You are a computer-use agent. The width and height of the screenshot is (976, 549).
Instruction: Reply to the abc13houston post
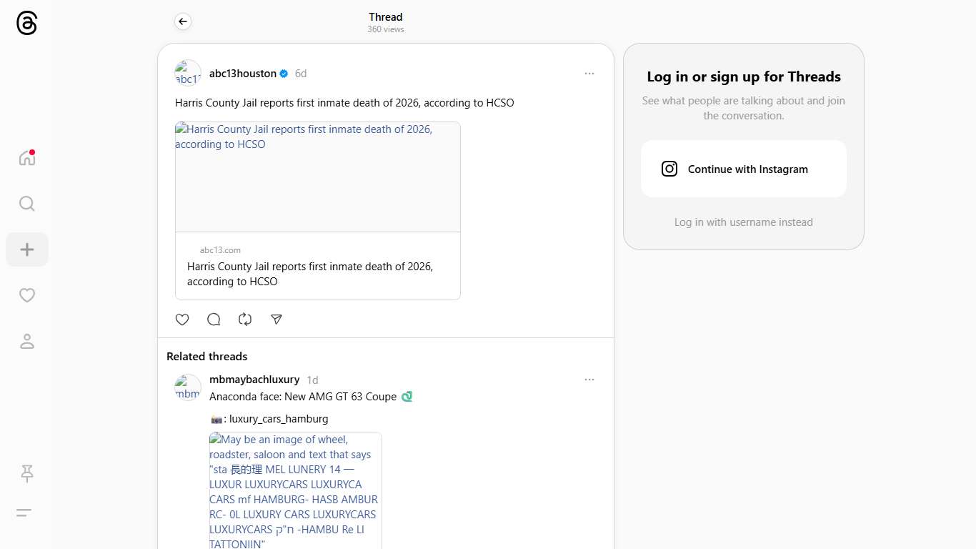click(214, 320)
